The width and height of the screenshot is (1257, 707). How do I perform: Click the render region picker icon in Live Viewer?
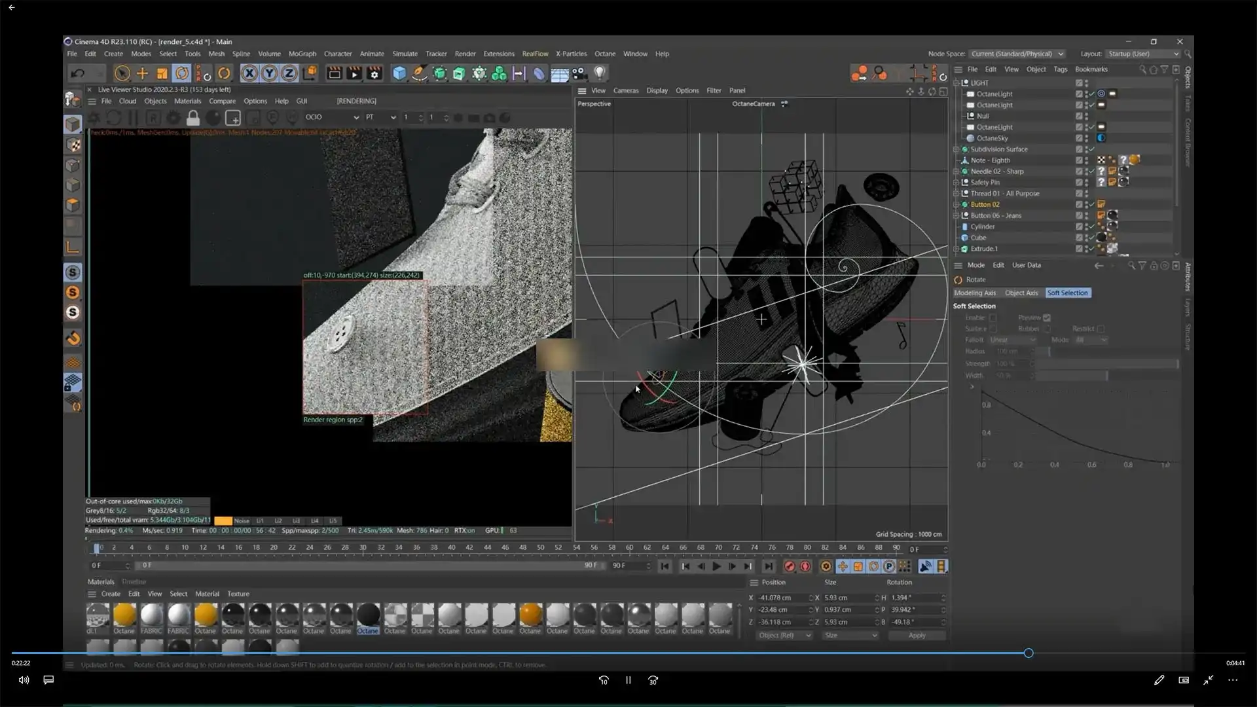pos(233,118)
